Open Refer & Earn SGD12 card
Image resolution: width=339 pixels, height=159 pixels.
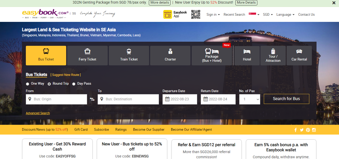click(x=206, y=149)
